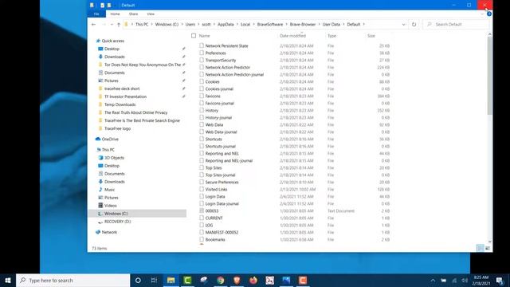Sort by Date modified column
The image size is (510, 287).
tap(292, 36)
